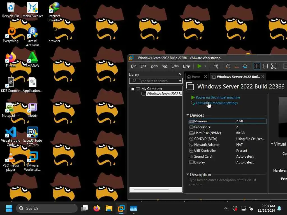Viewport: 287px width, 215px height.
Task: Select the Visual Studio Code desktop icon
Action: pyautogui.click(x=11, y=136)
